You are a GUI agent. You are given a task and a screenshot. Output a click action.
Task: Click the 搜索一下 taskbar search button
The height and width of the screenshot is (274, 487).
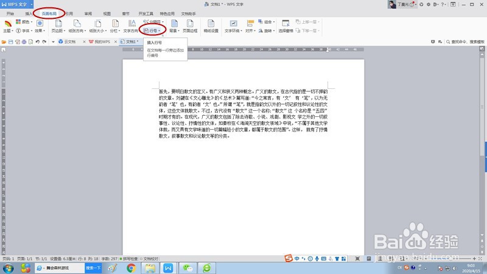pyautogui.click(x=93, y=268)
